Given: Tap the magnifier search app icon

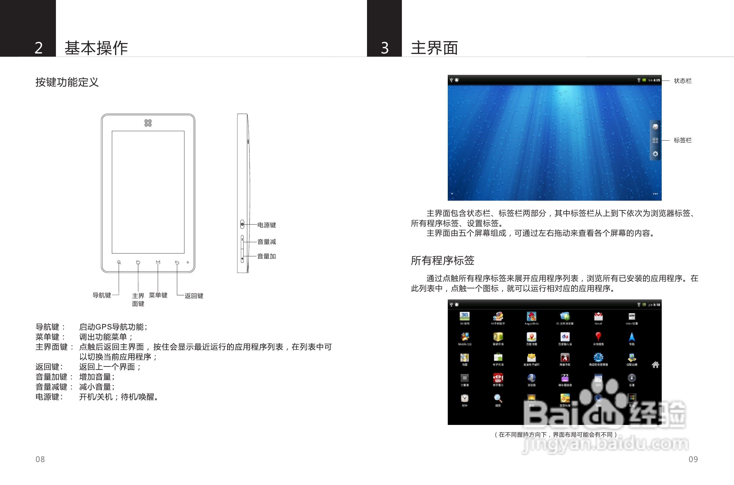Looking at the screenshot, I should 498,399.
